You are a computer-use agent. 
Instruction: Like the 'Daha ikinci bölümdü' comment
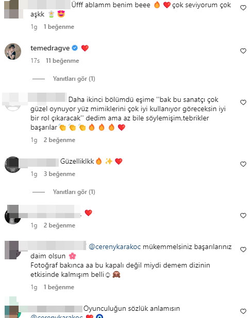tap(243, 102)
